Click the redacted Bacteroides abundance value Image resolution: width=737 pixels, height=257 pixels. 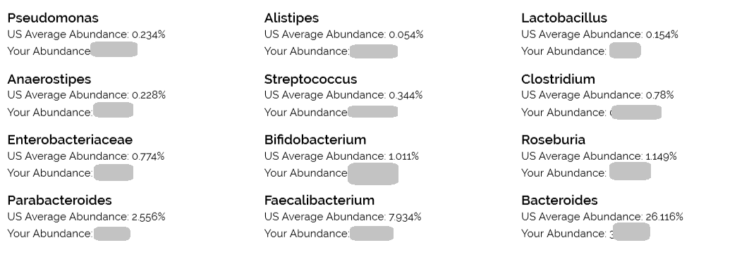click(631, 232)
